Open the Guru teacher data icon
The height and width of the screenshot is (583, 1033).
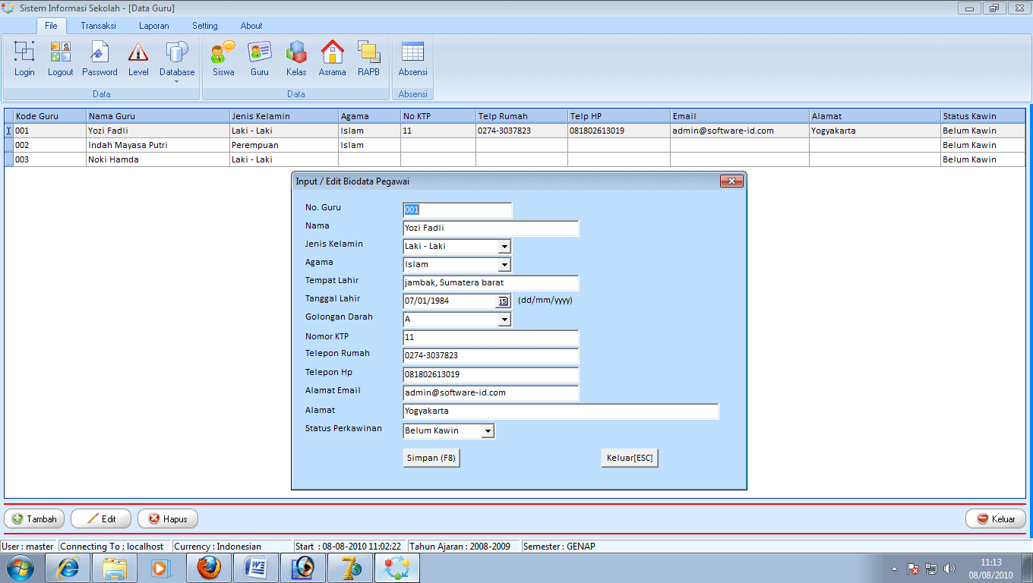point(260,59)
